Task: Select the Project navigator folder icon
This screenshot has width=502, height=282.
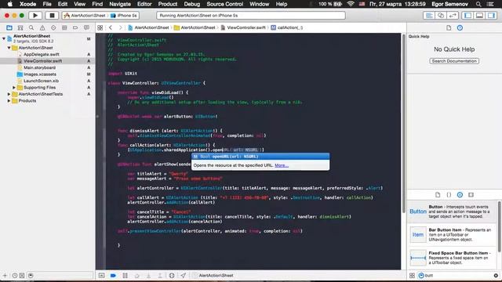Action: tap(9, 28)
